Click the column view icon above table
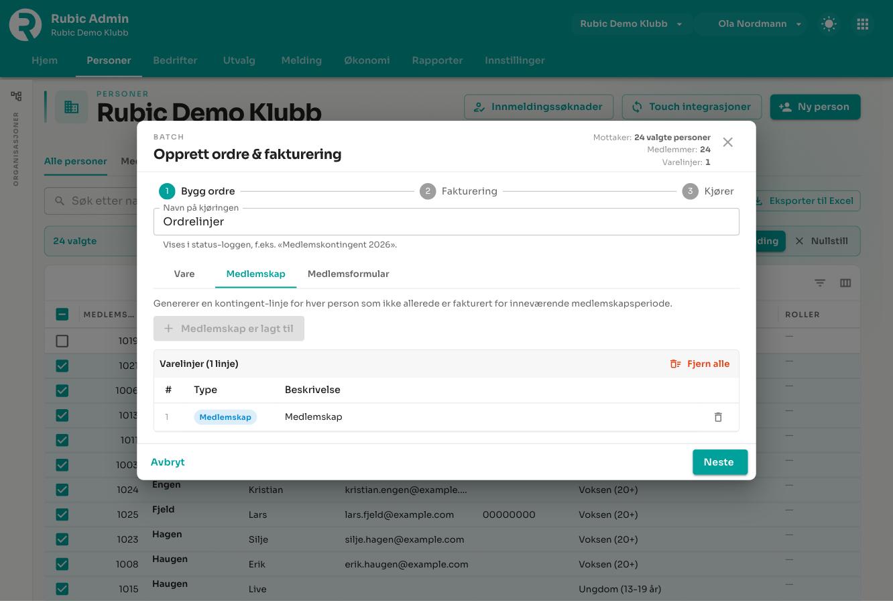Screen dimensions: 893x601 (845, 283)
